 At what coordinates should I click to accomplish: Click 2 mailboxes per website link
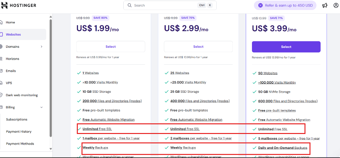201,138
